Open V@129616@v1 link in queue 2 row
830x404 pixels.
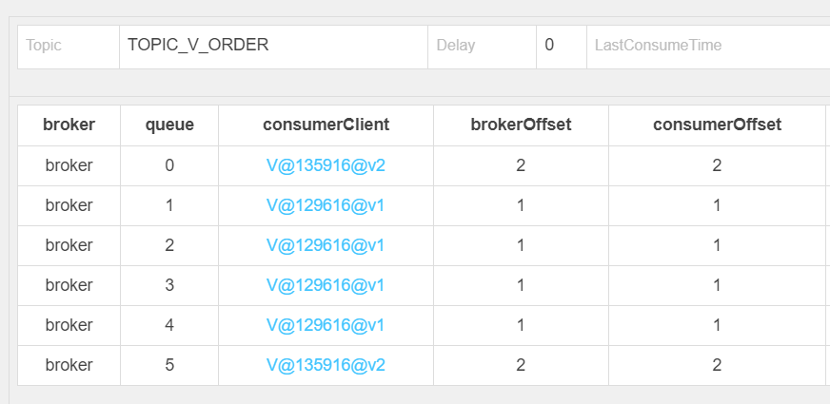coord(326,245)
